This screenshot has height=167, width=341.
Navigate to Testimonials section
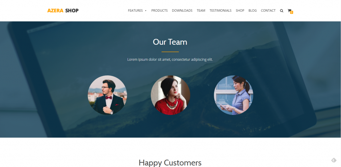point(220,10)
